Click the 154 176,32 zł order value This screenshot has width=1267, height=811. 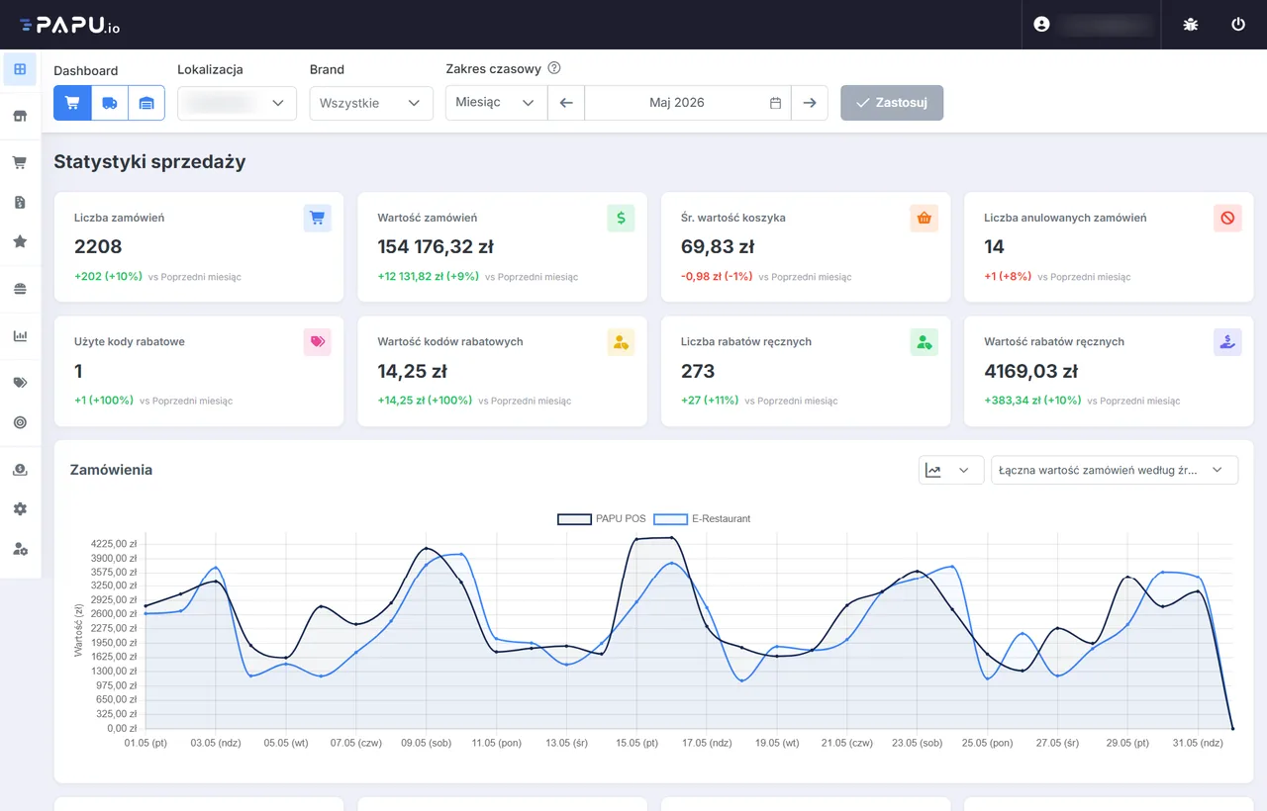(x=436, y=247)
